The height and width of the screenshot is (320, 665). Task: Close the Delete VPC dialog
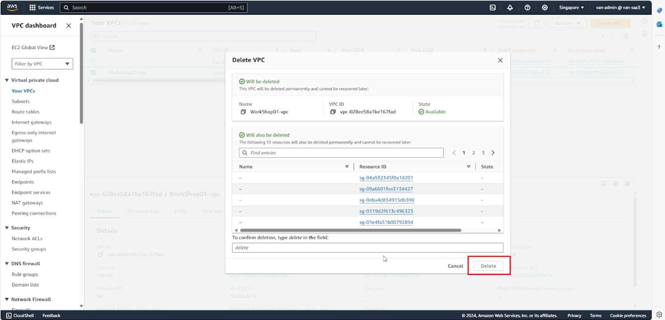pyautogui.click(x=500, y=60)
